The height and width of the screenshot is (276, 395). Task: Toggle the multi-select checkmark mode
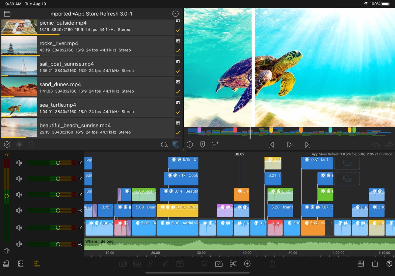[x=7, y=144]
